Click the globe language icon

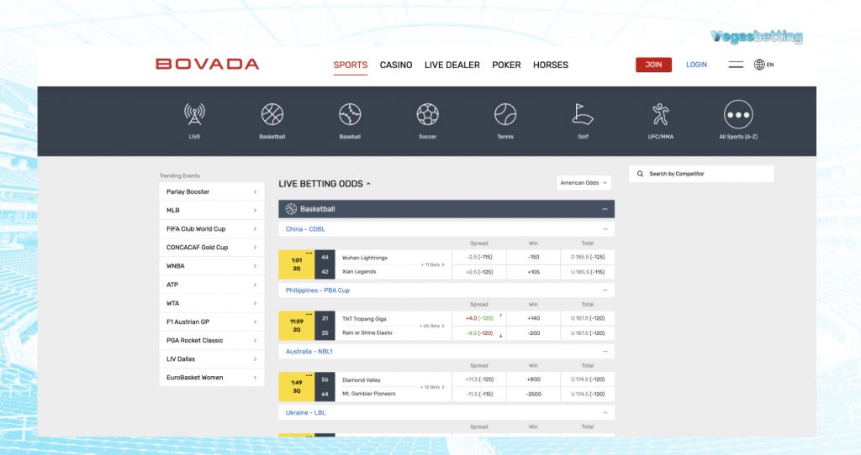(759, 65)
